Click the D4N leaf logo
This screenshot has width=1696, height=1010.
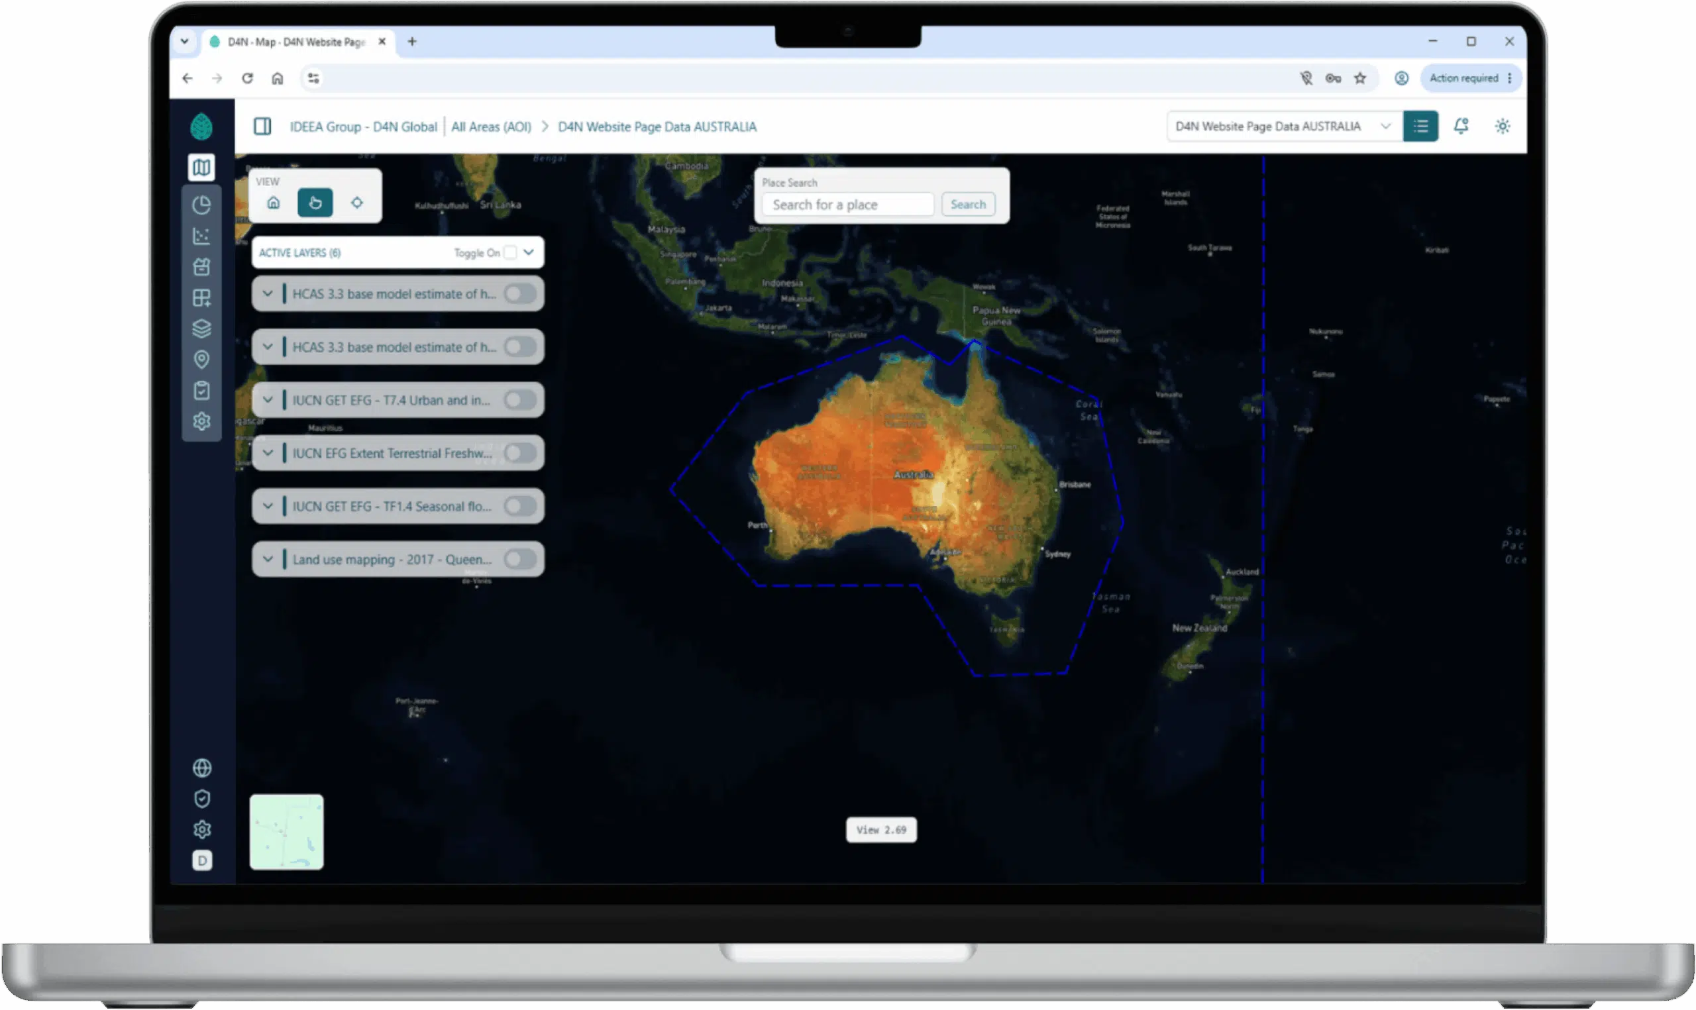[x=201, y=126]
